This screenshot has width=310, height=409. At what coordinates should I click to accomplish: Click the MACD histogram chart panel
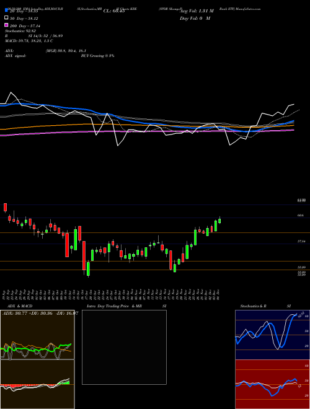tap(37, 384)
